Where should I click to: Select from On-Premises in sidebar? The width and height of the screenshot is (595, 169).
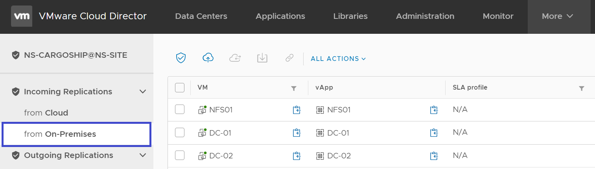[76, 134]
